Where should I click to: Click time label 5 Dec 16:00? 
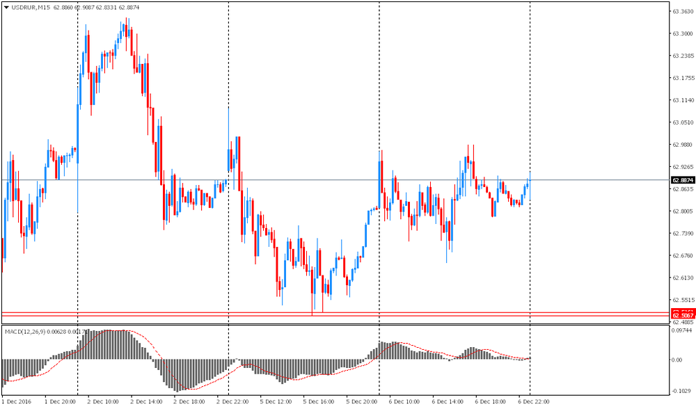319,402
